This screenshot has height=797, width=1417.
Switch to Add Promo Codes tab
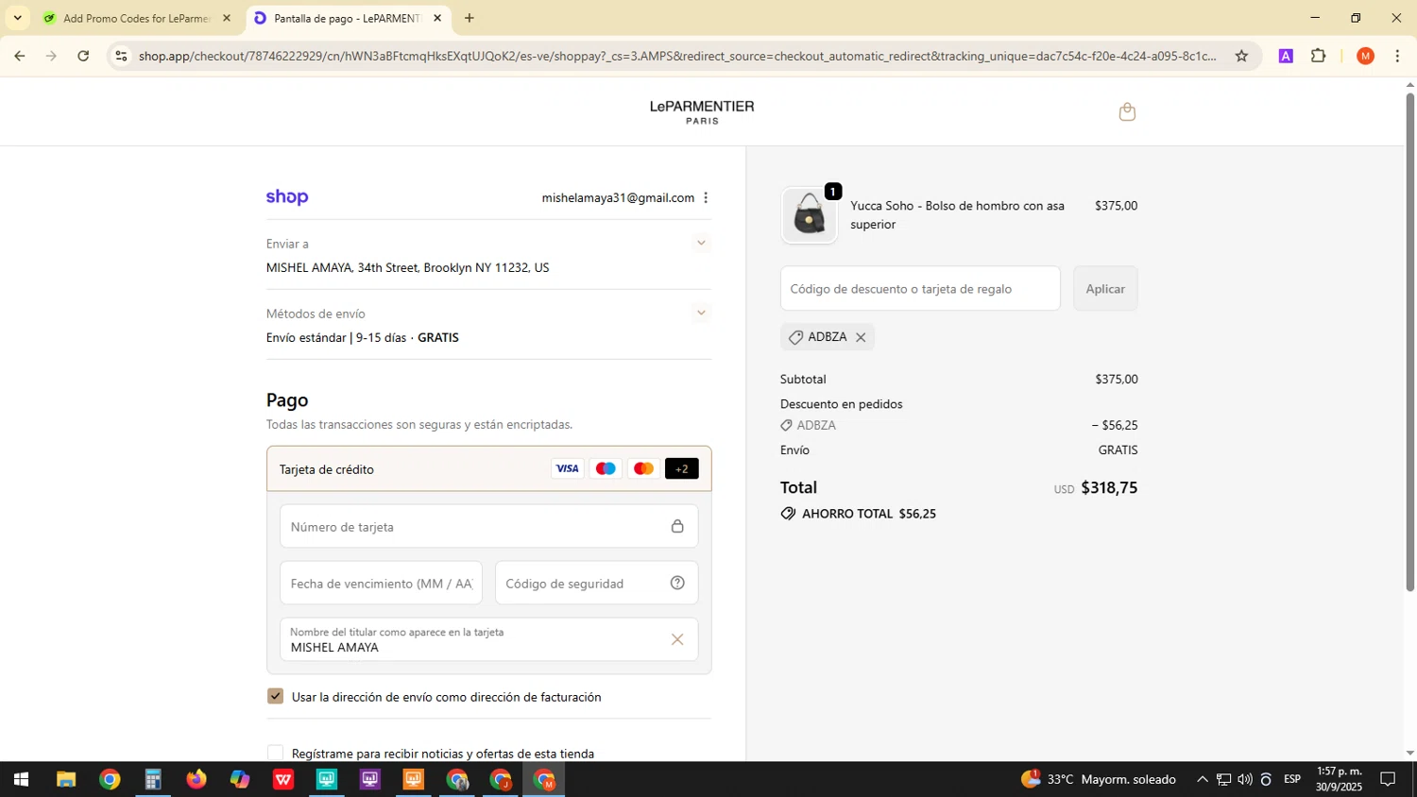pyautogui.click(x=136, y=18)
